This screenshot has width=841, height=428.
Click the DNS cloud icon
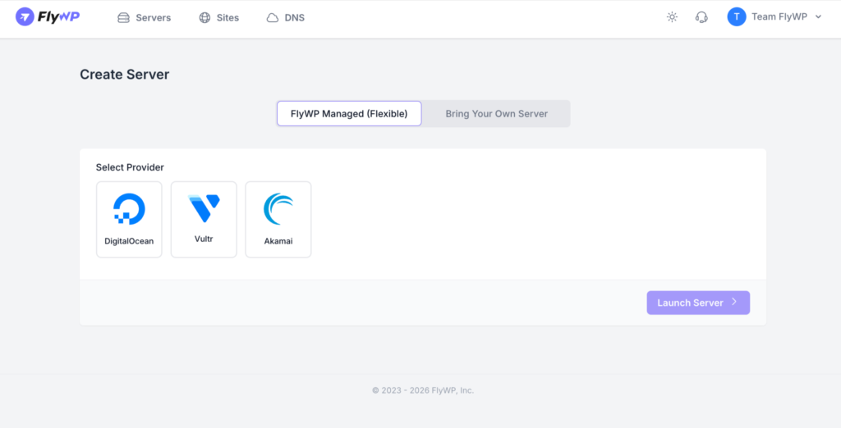273,17
